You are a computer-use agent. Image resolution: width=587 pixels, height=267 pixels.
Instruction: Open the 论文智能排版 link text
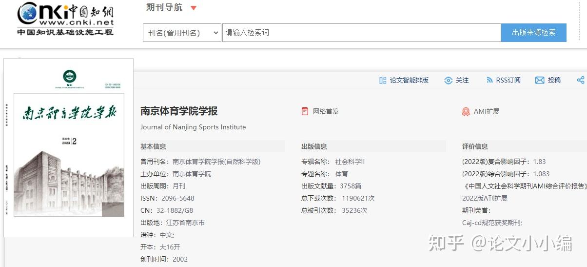click(x=409, y=81)
